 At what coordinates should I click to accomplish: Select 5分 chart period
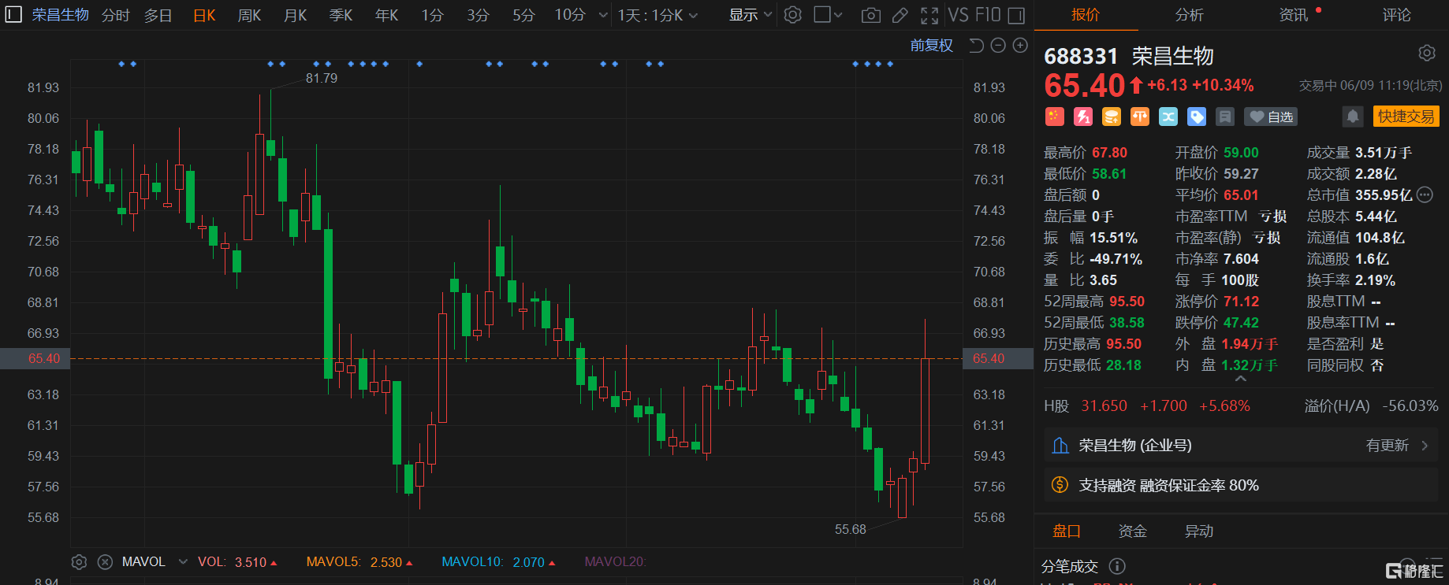(523, 15)
